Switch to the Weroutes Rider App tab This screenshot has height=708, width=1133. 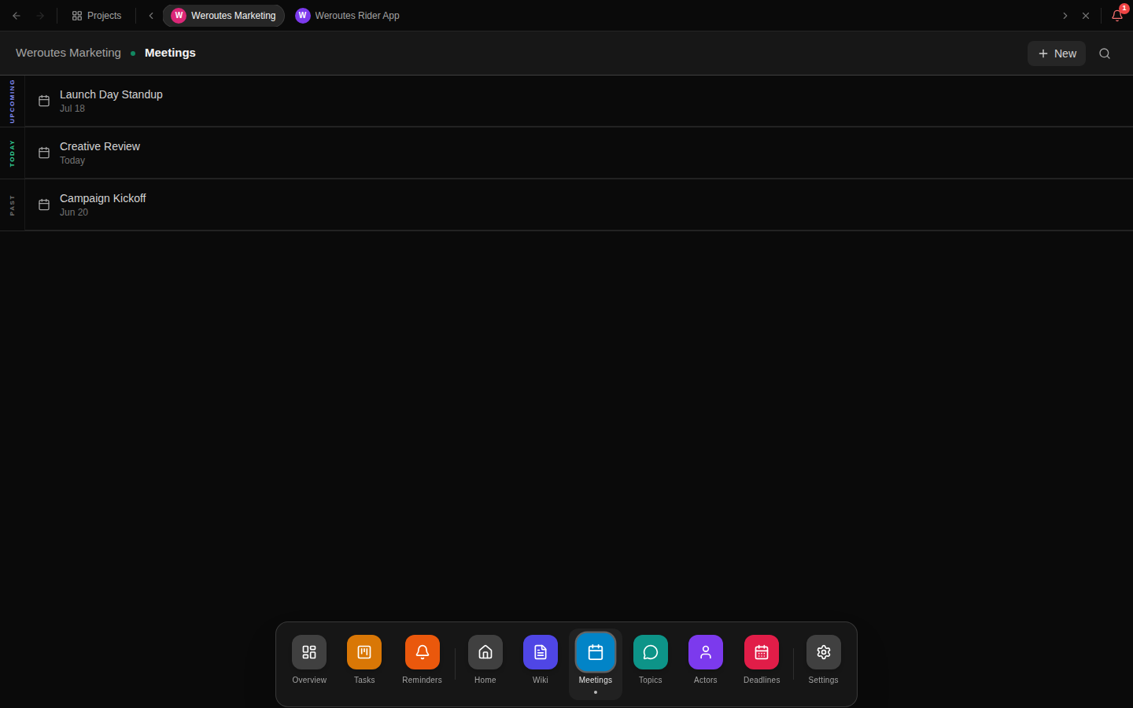pyautogui.click(x=348, y=16)
